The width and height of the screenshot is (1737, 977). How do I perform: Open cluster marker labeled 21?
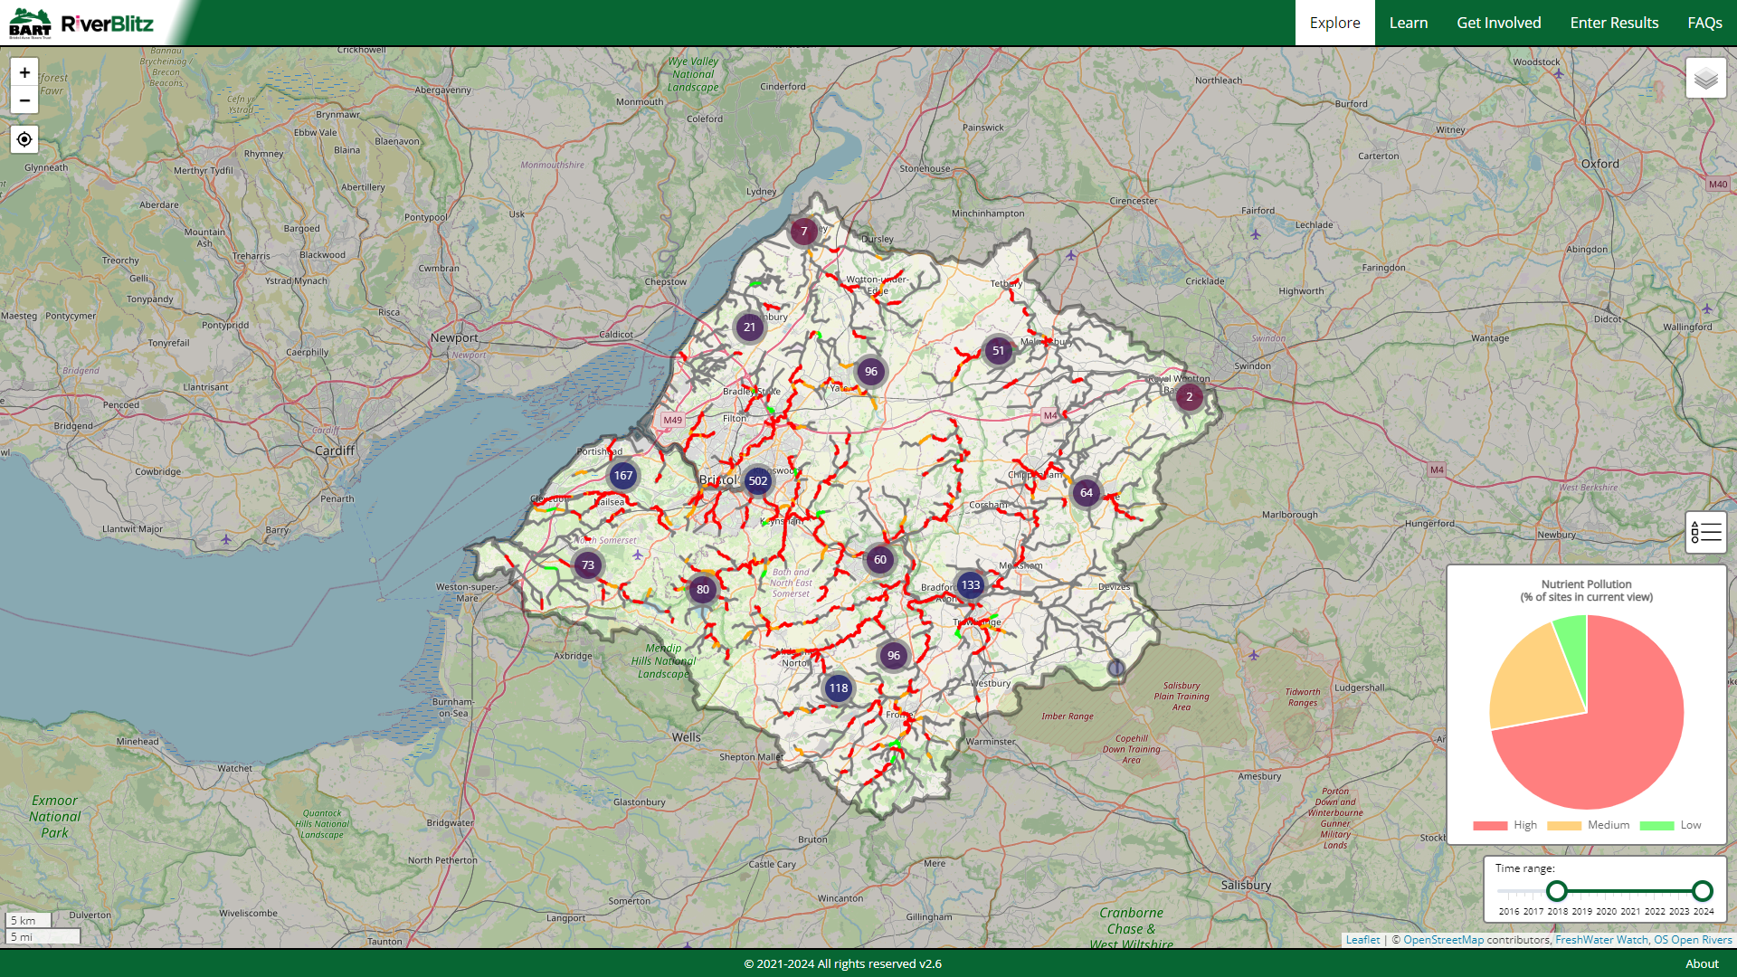750,327
